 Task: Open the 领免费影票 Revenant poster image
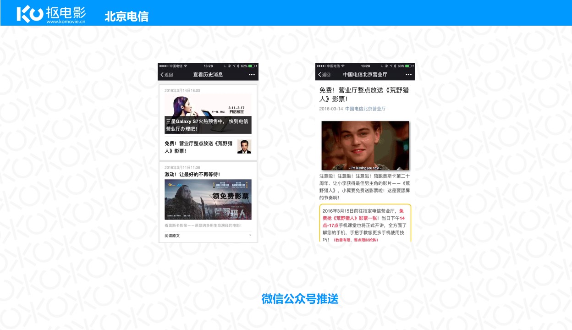pos(208,199)
